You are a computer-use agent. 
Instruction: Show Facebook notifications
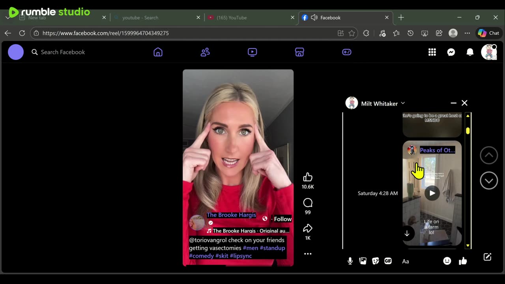(x=470, y=52)
